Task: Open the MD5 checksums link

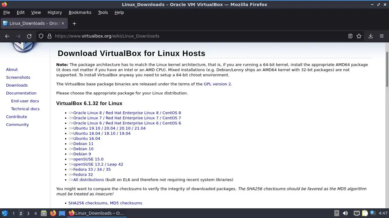Action: click(126, 203)
